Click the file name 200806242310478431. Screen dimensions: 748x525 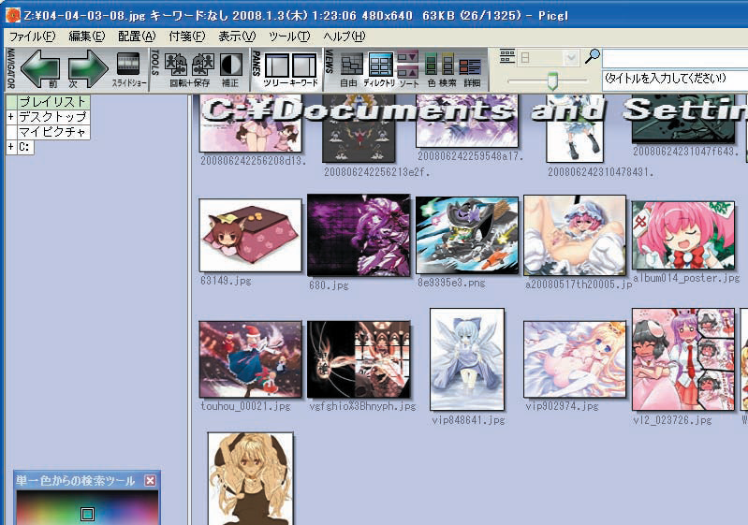click(600, 171)
